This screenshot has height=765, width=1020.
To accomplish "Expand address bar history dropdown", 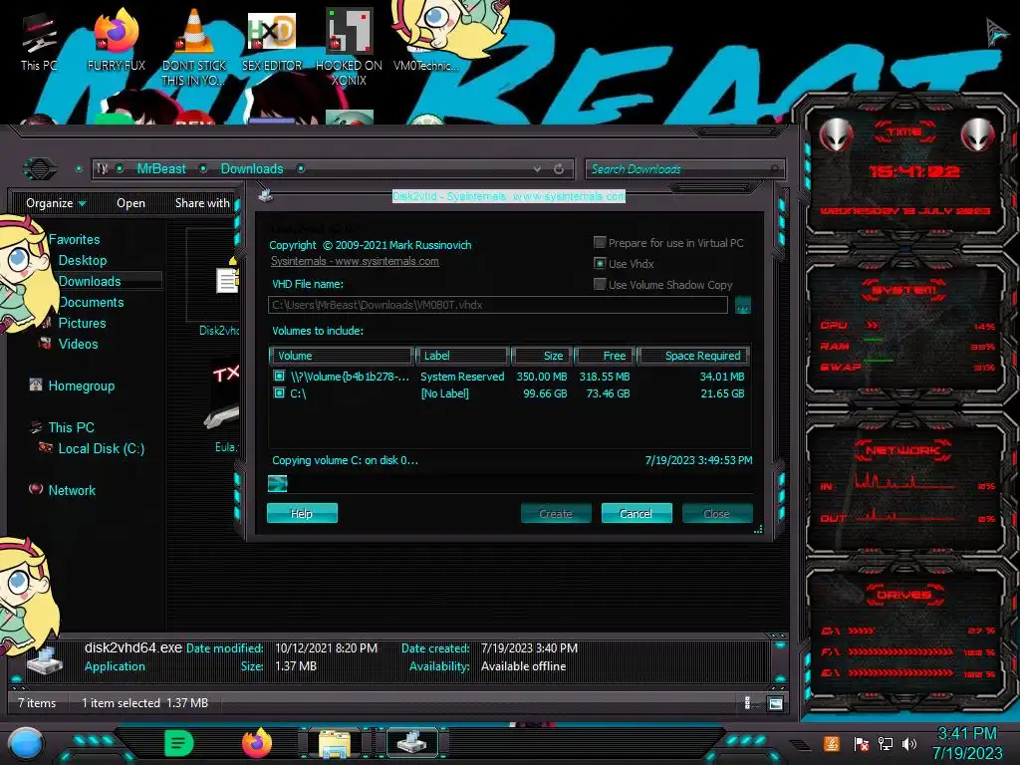I will pos(537,169).
